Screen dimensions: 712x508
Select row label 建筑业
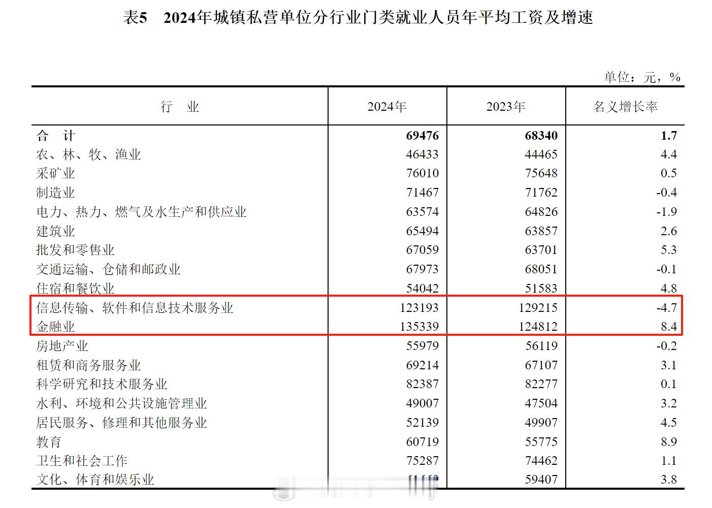[x=55, y=231]
